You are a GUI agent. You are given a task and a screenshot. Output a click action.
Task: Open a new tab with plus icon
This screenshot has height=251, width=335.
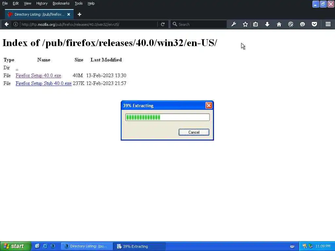[x=79, y=14]
